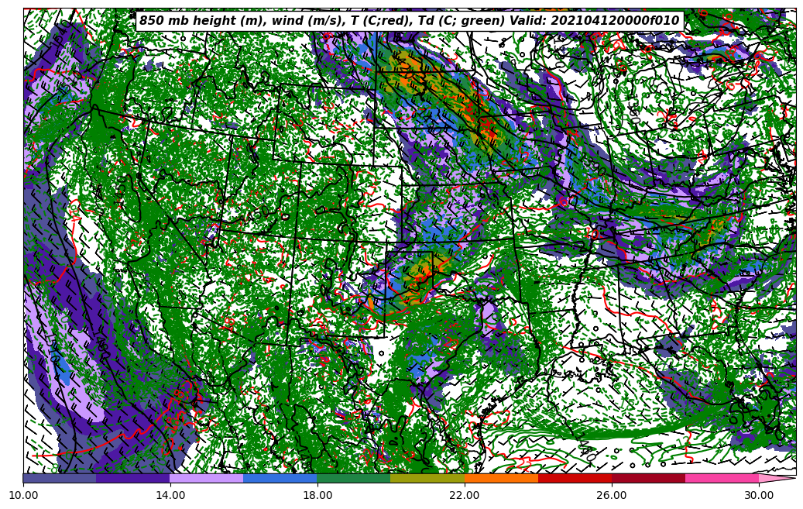Click the 14.00 colorbar tick label
Image resolution: width=803 pixels, height=509 pixels.
pyautogui.click(x=170, y=494)
